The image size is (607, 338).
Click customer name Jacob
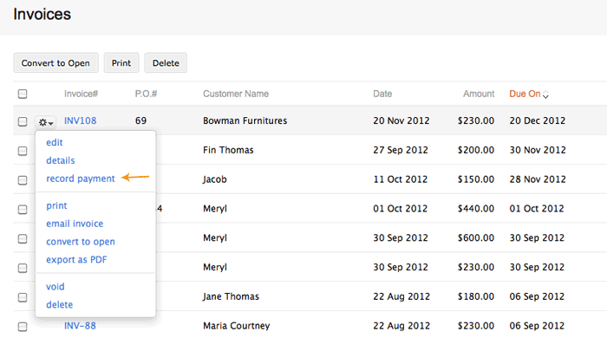point(214,179)
